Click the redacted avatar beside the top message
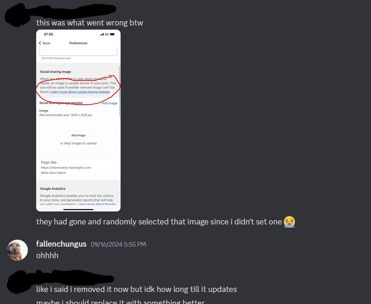The width and height of the screenshot is (371, 304). coord(15,17)
